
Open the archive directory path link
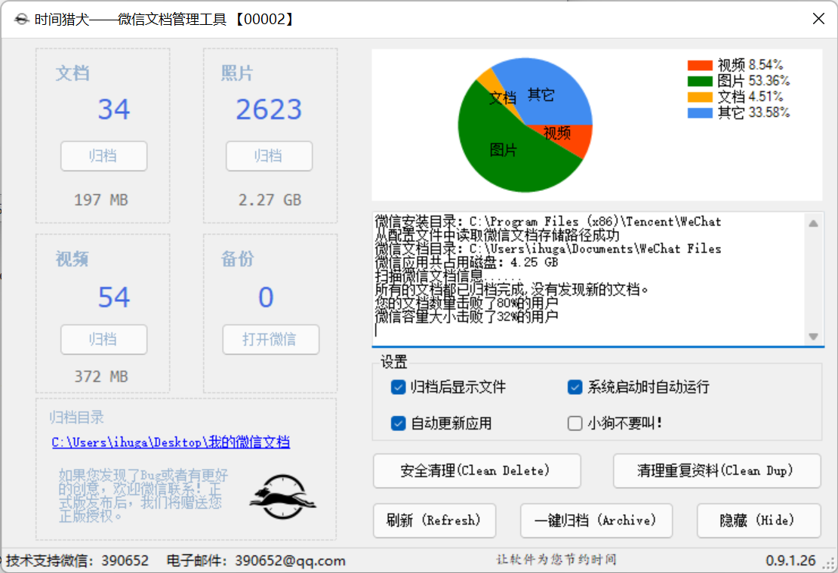[x=171, y=442]
